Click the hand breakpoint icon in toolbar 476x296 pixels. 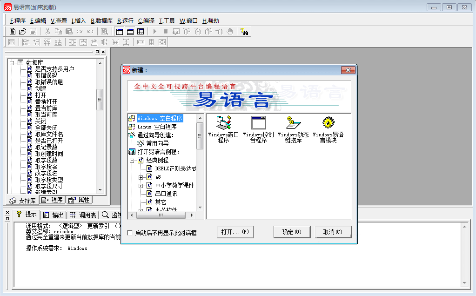point(230,31)
